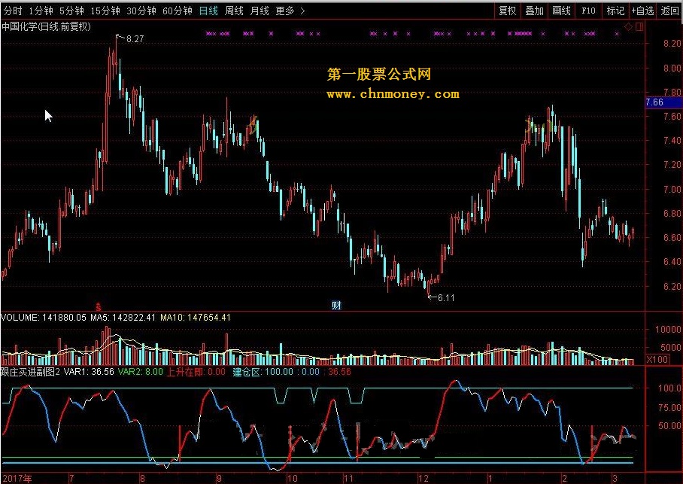
Task: Click the 7.00 price axis label
Action: (x=672, y=189)
